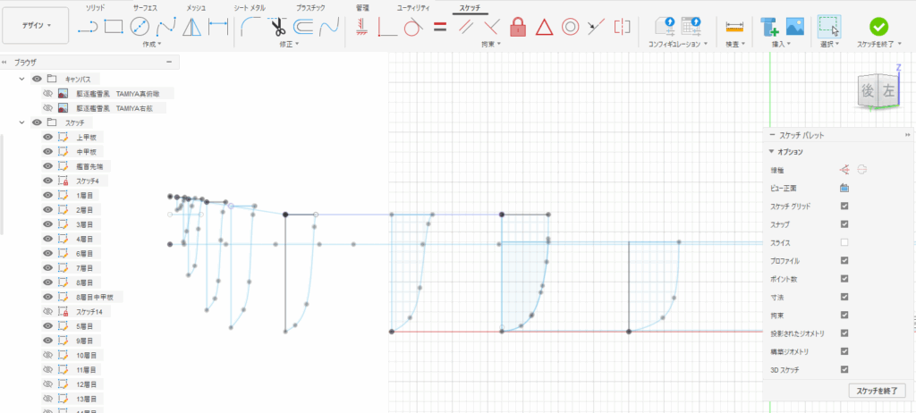Image resolution: width=916 pixels, height=413 pixels.
Task: Click the Insert Canvas image icon
Action: tap(794, 26)
